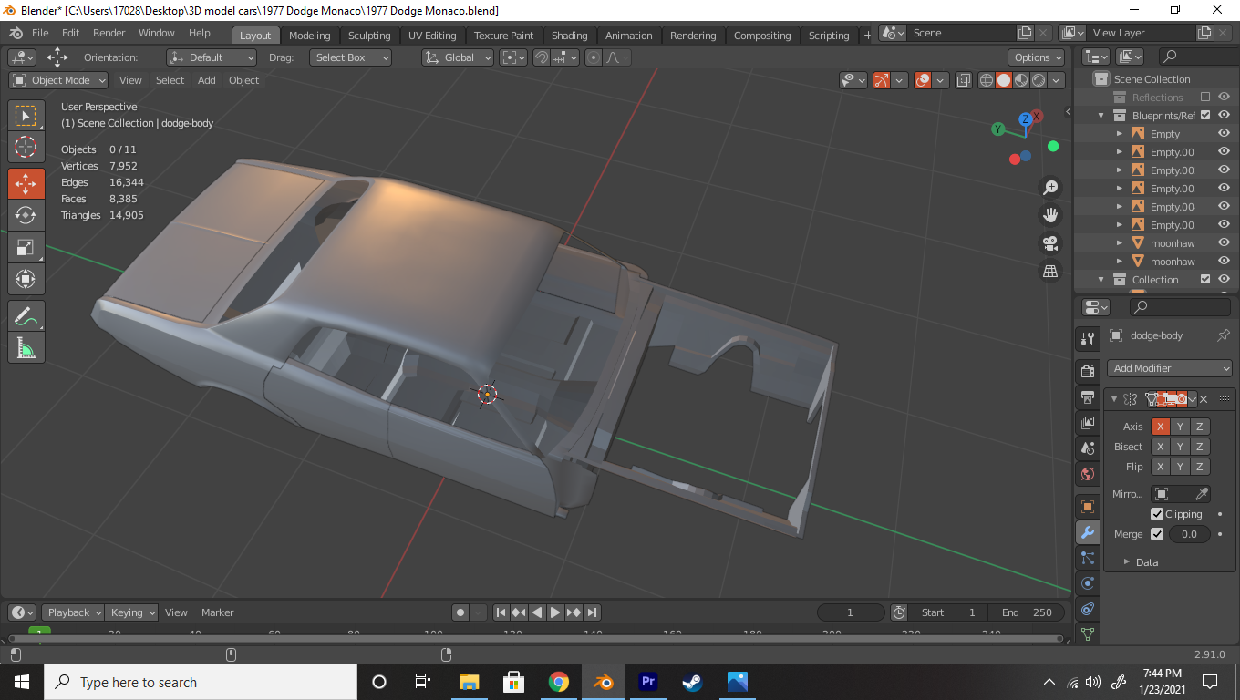Switch to the Sculpting workspace tab
This screenshot has width=1240, height=700.
click(368, 36)
